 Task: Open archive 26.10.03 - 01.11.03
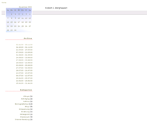(x=24, y=47)
